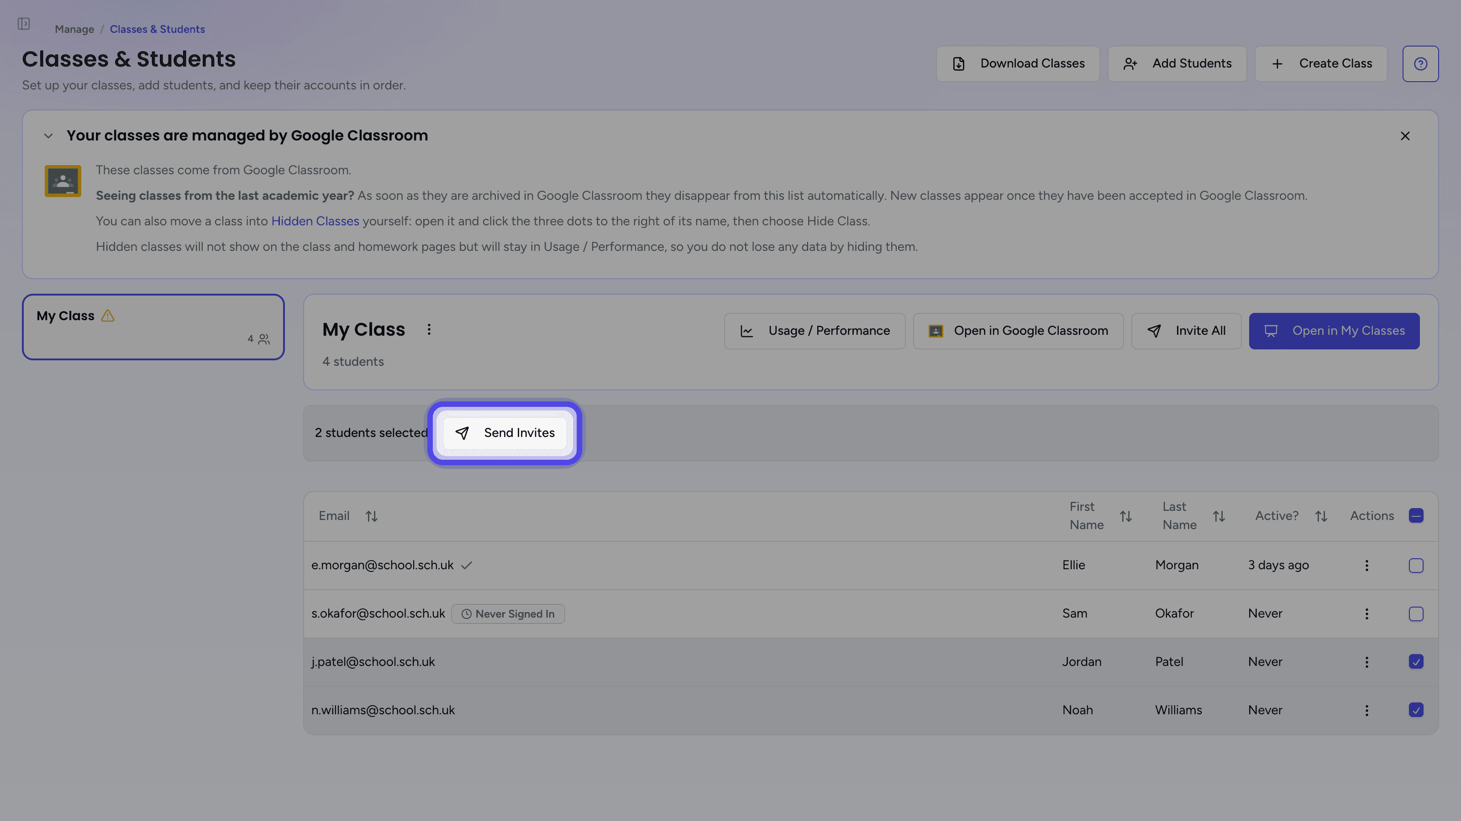
Task: Uncheck the box for Jordan Patel
Action: coord(1416,662)
